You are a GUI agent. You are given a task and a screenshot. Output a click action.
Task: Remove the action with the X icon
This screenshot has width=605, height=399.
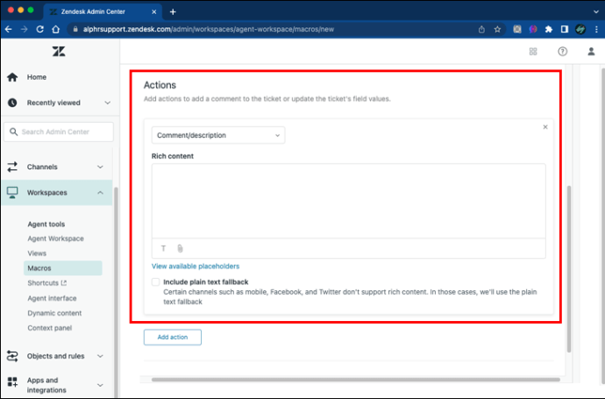[544, 127]
